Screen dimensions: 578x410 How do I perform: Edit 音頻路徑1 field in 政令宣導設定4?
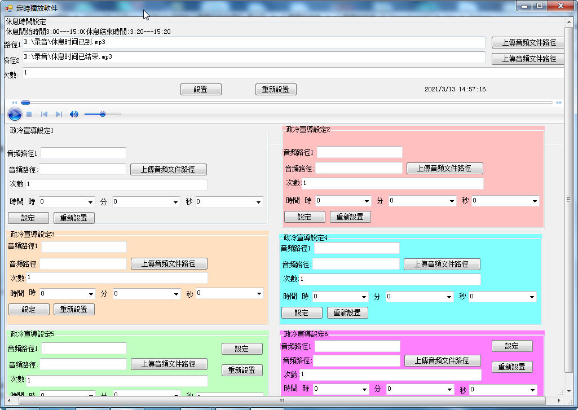click(357, 248)
